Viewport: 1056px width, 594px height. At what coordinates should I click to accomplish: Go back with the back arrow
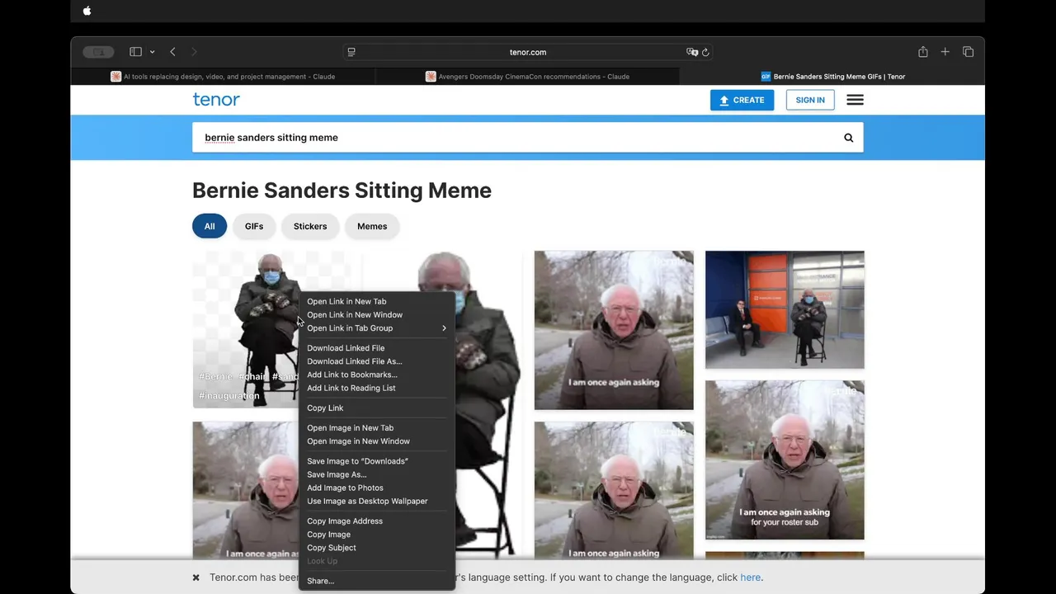(x=172, y=52)
